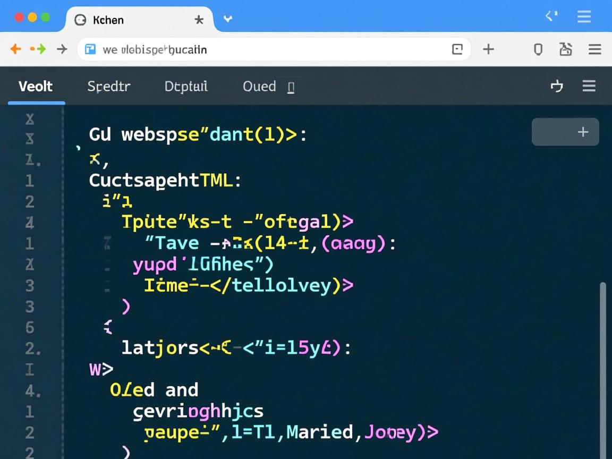Click the vertical scrollbar on right edge
612x459 pixels.
point(602,367)
